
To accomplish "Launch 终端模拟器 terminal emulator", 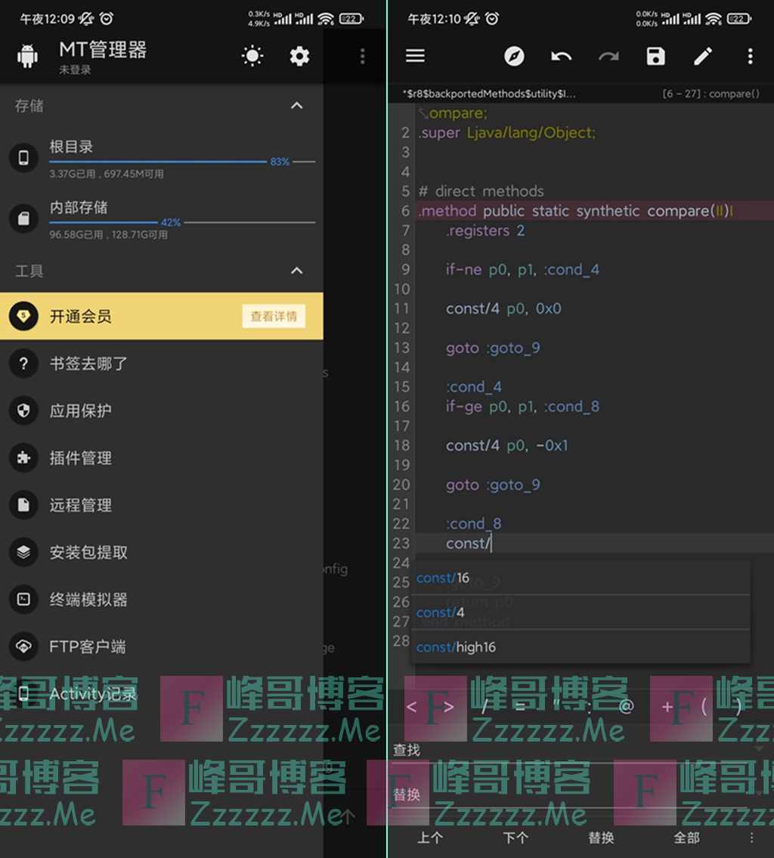I will (161, 599).
